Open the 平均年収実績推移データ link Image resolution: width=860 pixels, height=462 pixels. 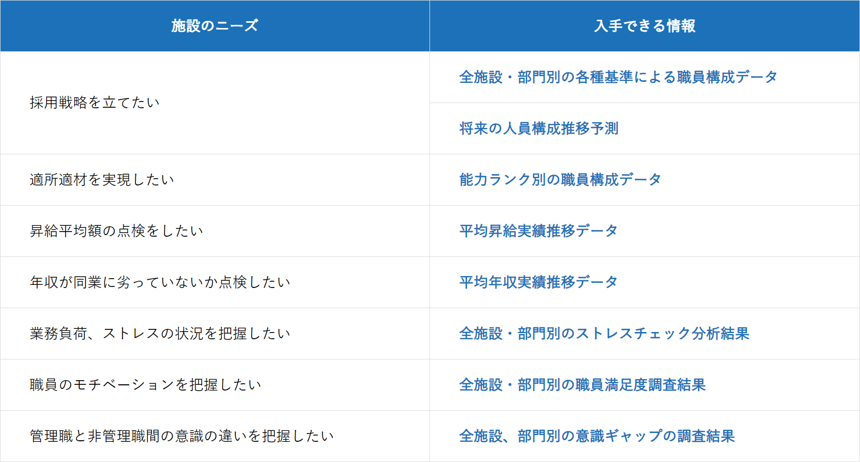(538, 282)
